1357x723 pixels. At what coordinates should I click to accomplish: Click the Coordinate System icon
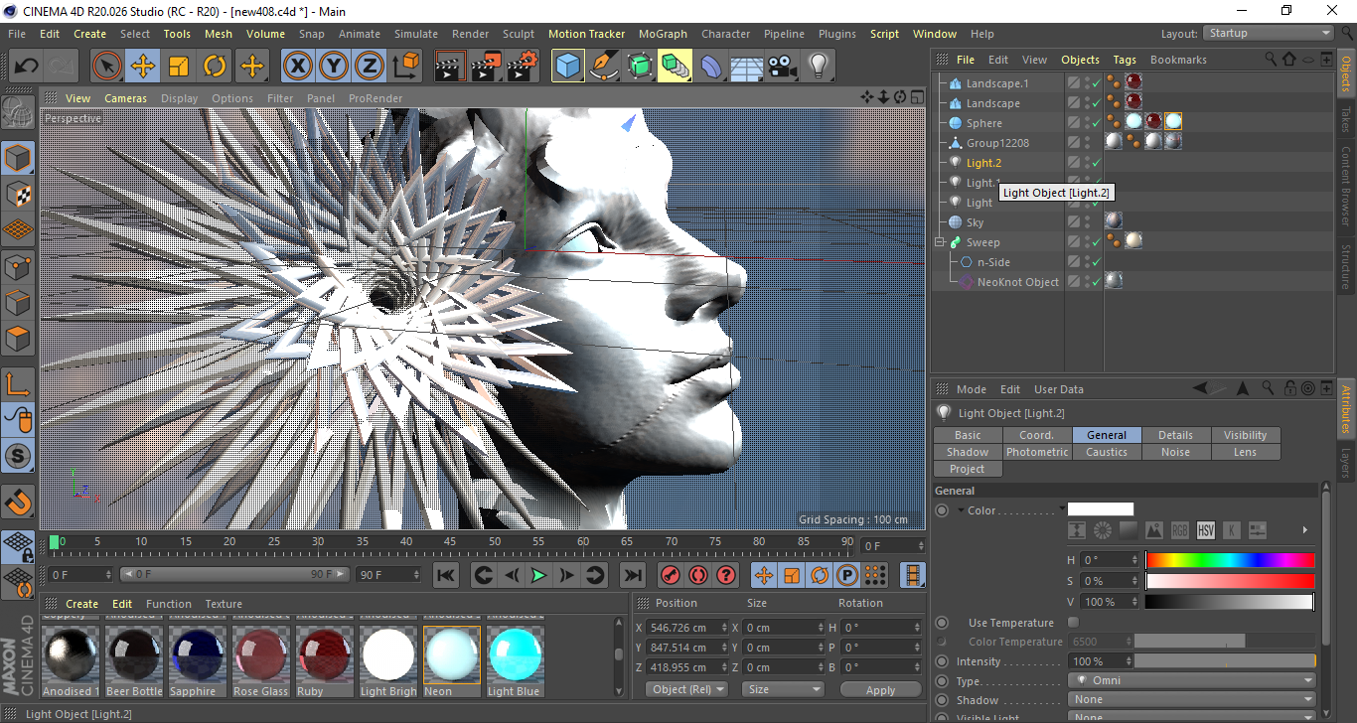tap(406, 67)
